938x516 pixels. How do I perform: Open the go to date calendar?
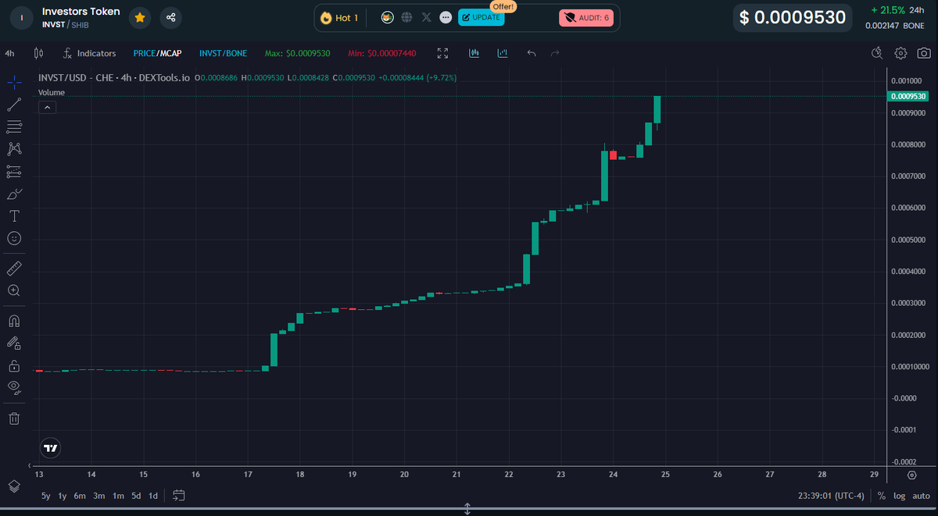click(178, 496)
